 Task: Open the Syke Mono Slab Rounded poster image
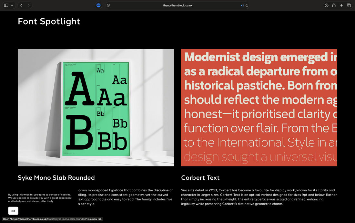pyautogui.click(x=96, y=107)
